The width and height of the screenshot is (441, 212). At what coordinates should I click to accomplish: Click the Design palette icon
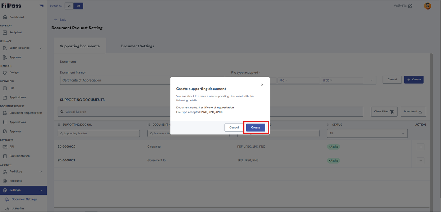[5, 73]
